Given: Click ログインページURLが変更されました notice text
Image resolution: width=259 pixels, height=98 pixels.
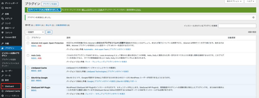Looking at the screenshot, I should 44,10.
